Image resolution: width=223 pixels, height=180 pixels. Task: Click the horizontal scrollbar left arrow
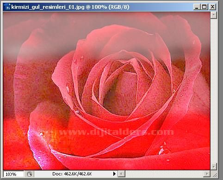pyautogui.click(x=121, y=174)
